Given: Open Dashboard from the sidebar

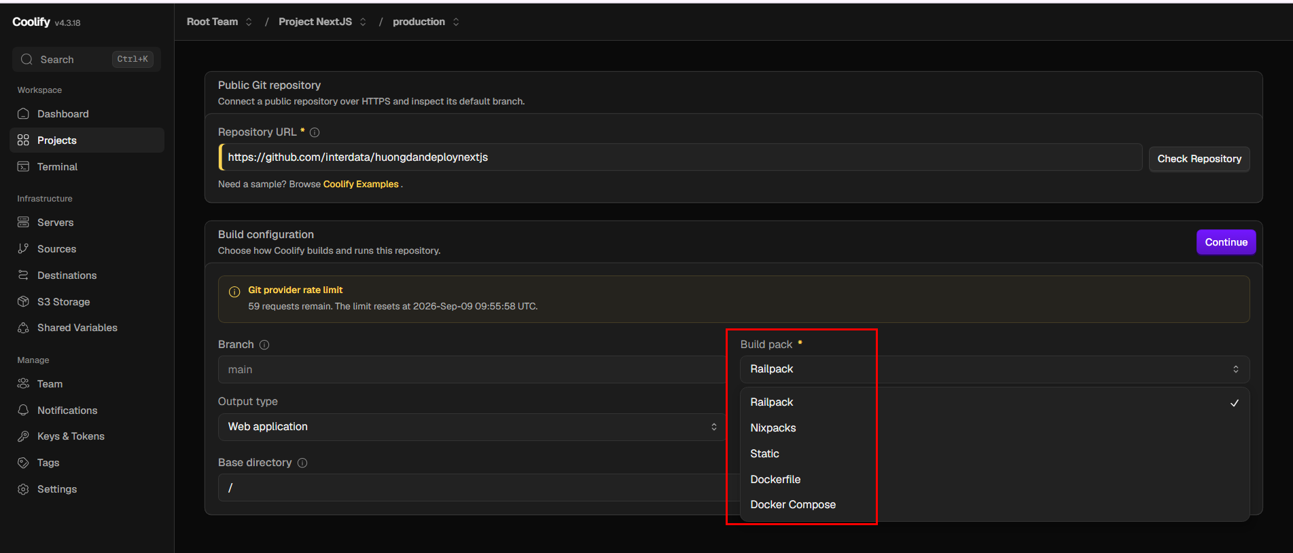Looking at the screenshot, I should (87, 114).
